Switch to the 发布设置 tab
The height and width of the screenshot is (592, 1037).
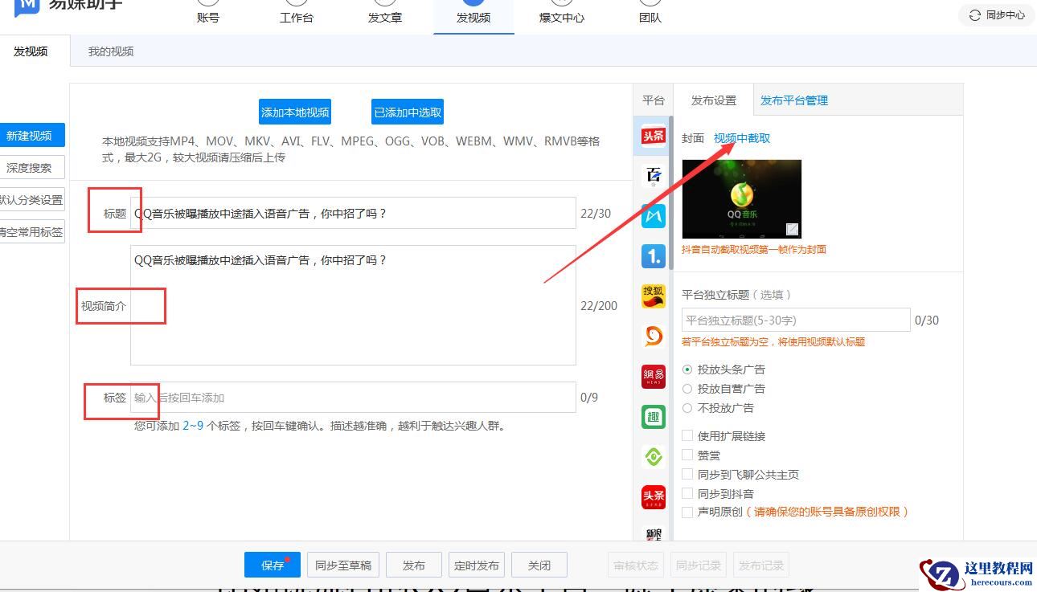pyautogui.click(x=714, y=100)
